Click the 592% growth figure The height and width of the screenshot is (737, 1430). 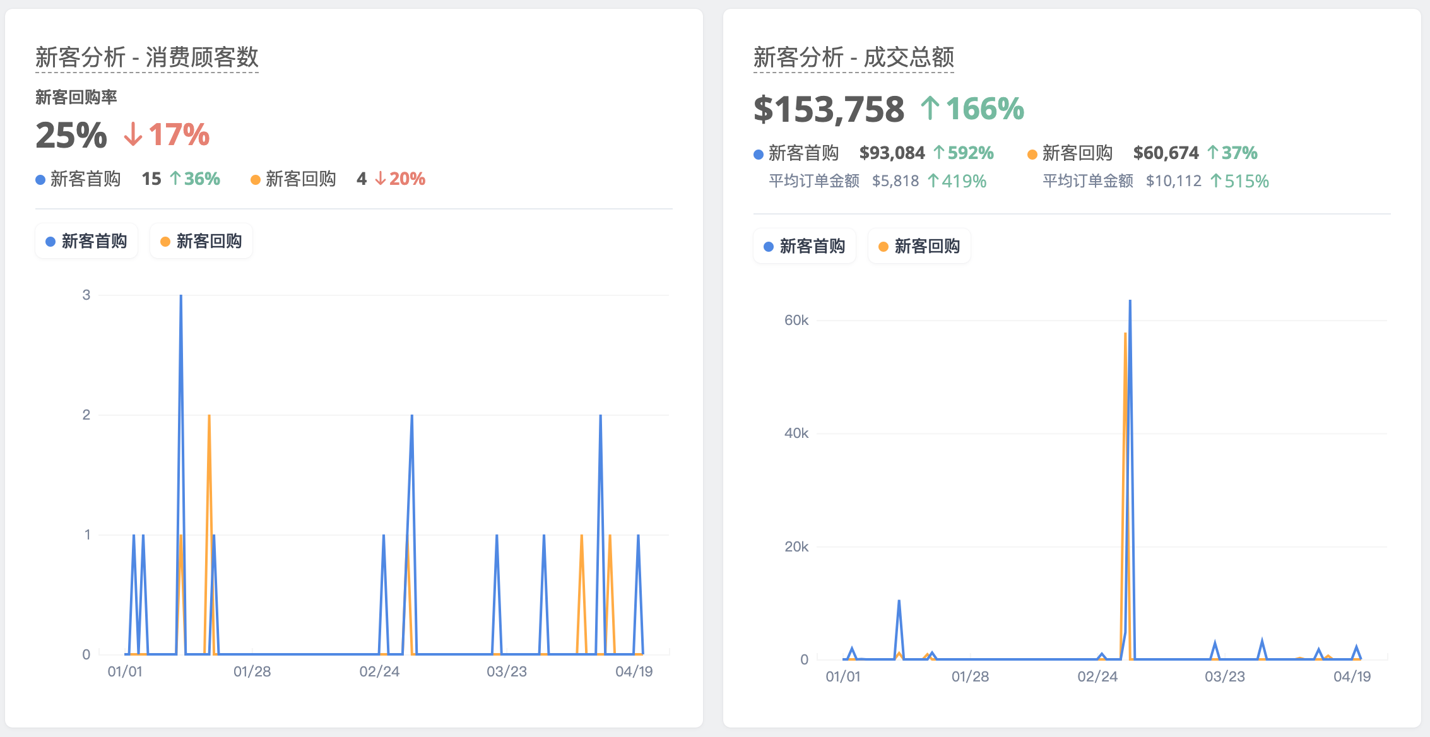pyautogui.click(x=964, y=153)
